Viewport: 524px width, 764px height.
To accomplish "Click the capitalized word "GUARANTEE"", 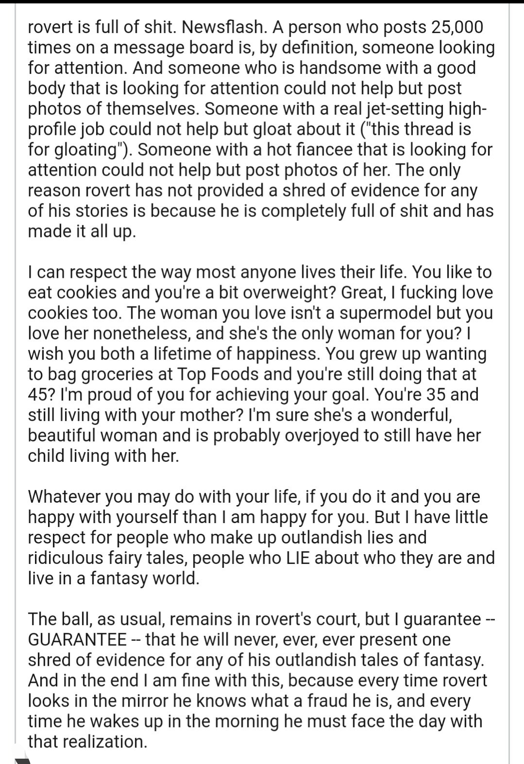I will [x=78, y=640].
